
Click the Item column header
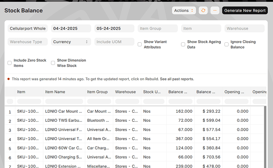29,92
